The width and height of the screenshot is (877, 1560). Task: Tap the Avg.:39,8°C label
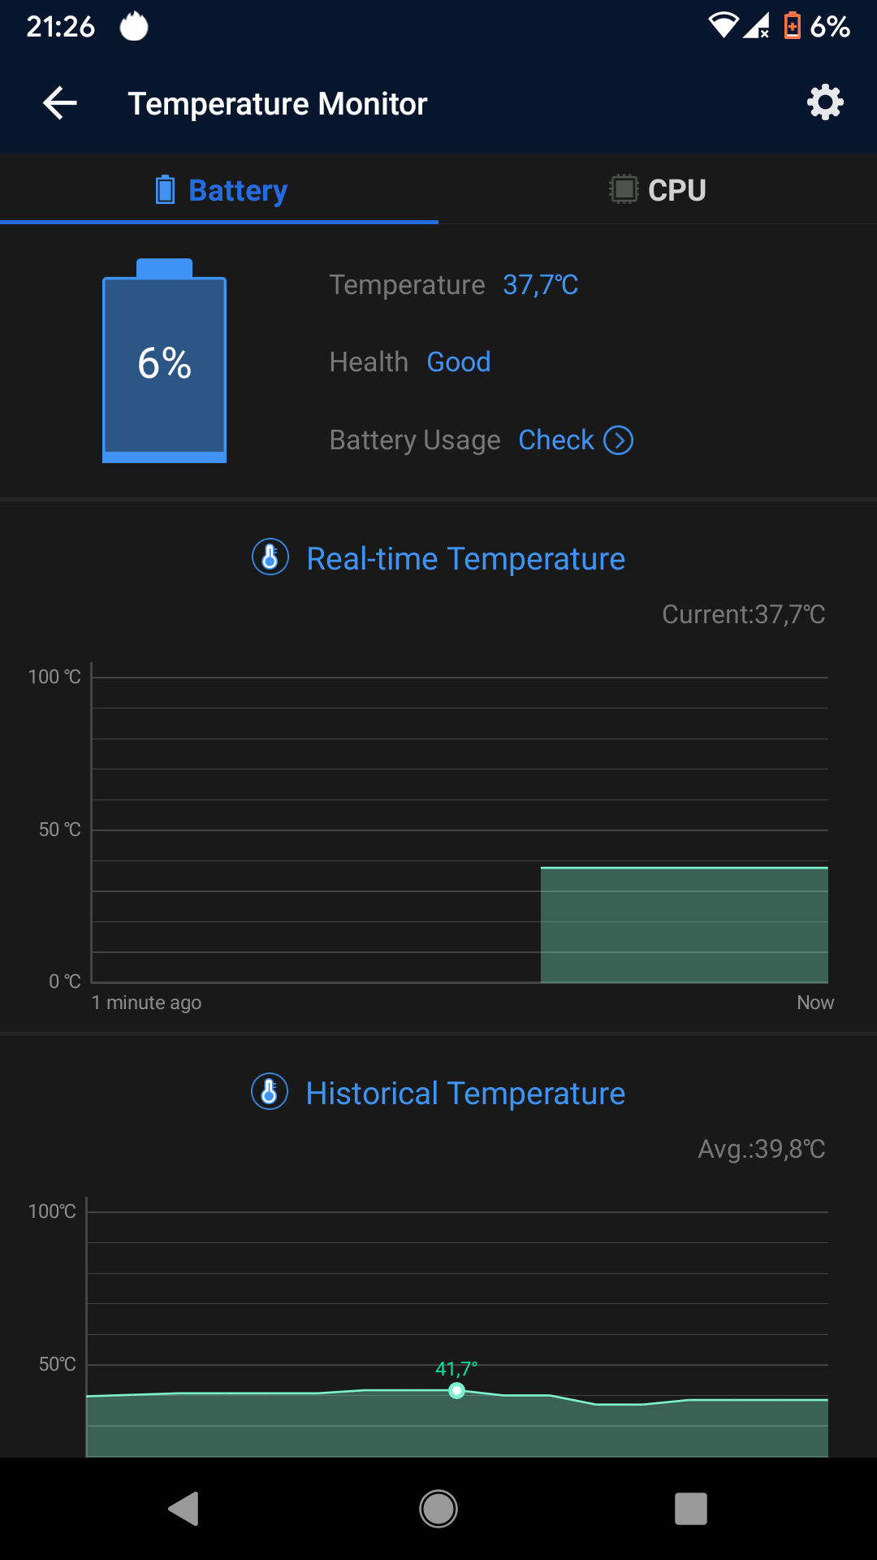(761, 1149)
